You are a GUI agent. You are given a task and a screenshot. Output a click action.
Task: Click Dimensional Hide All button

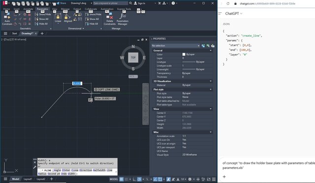point(92,24)
